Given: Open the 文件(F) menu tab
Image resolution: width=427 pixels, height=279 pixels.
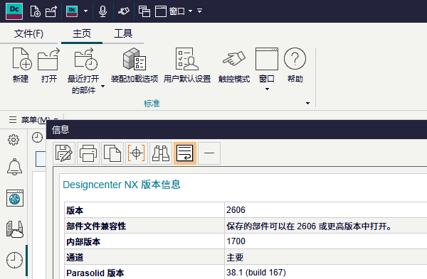Looking at the screenshot, I should click(x=28, y=33).
